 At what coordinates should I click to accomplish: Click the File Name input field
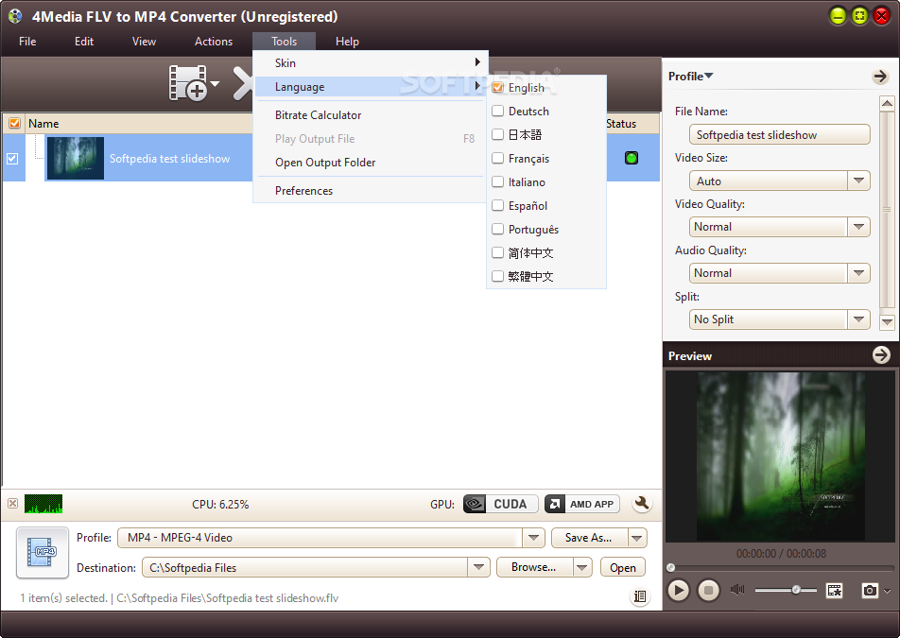[779, 134]
